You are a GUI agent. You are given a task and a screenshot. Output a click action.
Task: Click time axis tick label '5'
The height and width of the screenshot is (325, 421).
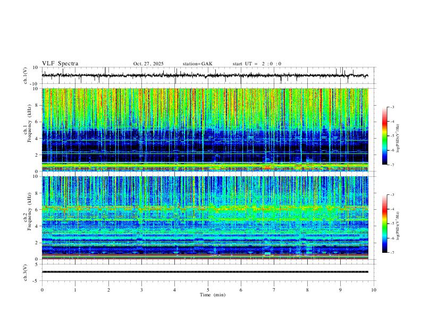(x=208, y=290)
